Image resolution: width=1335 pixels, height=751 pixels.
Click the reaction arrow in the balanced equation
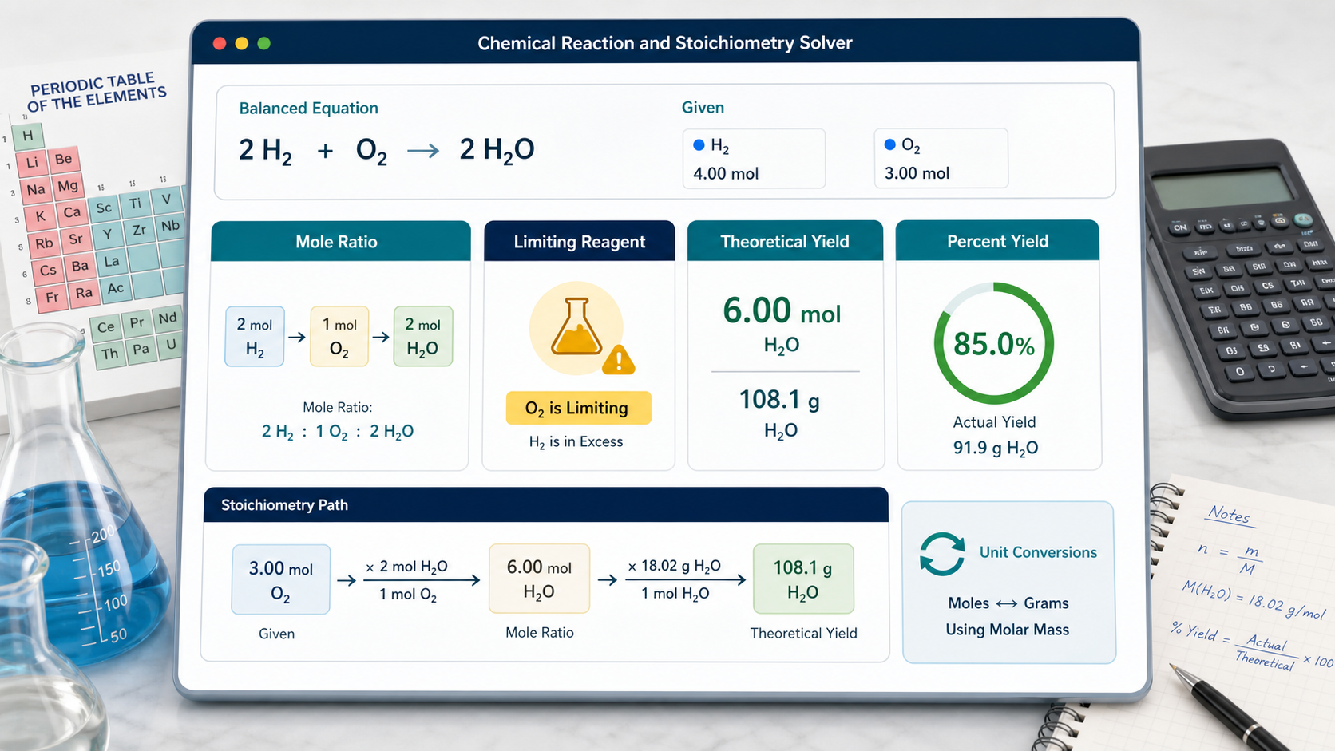[423, 150]
